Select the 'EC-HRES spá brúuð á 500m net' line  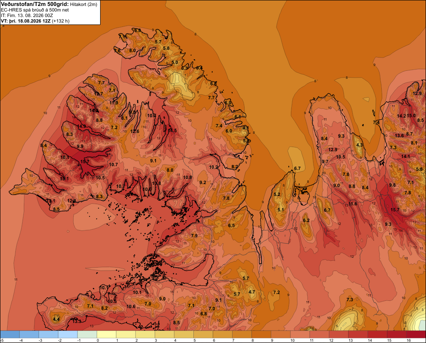point(35,10)
